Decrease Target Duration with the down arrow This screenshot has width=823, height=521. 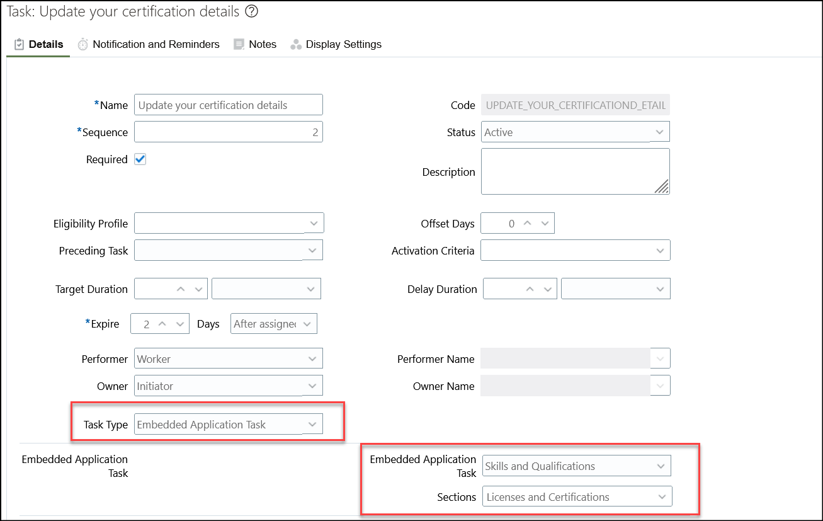(198, 289)
